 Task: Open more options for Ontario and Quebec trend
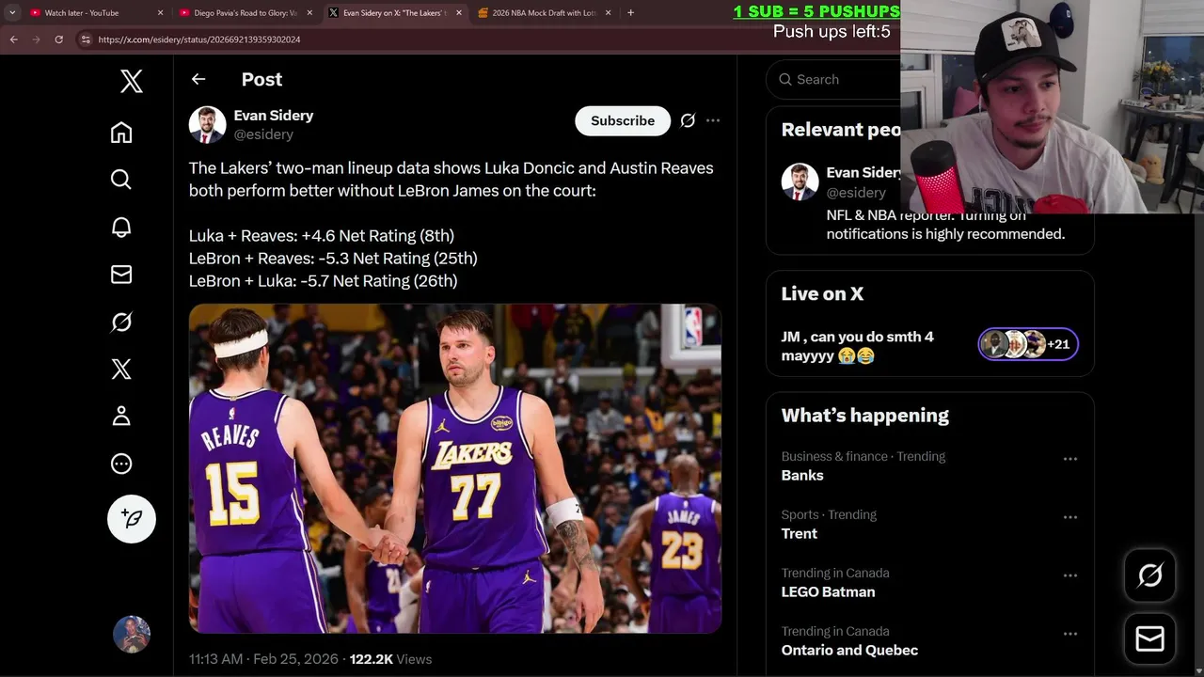click(1069, 634)
